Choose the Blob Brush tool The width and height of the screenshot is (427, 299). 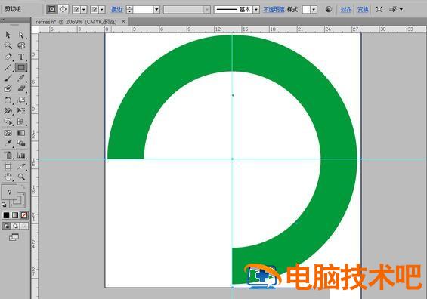pos(8,88)
